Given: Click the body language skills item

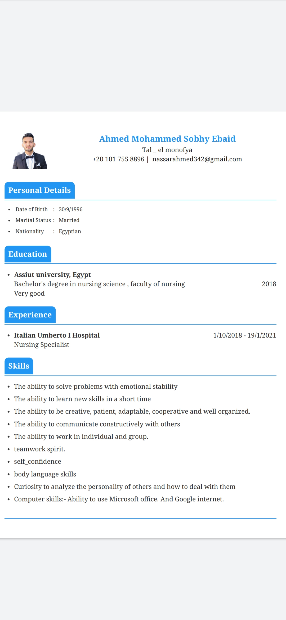Looking at the screenshot, I should click(x=45, y=474).
